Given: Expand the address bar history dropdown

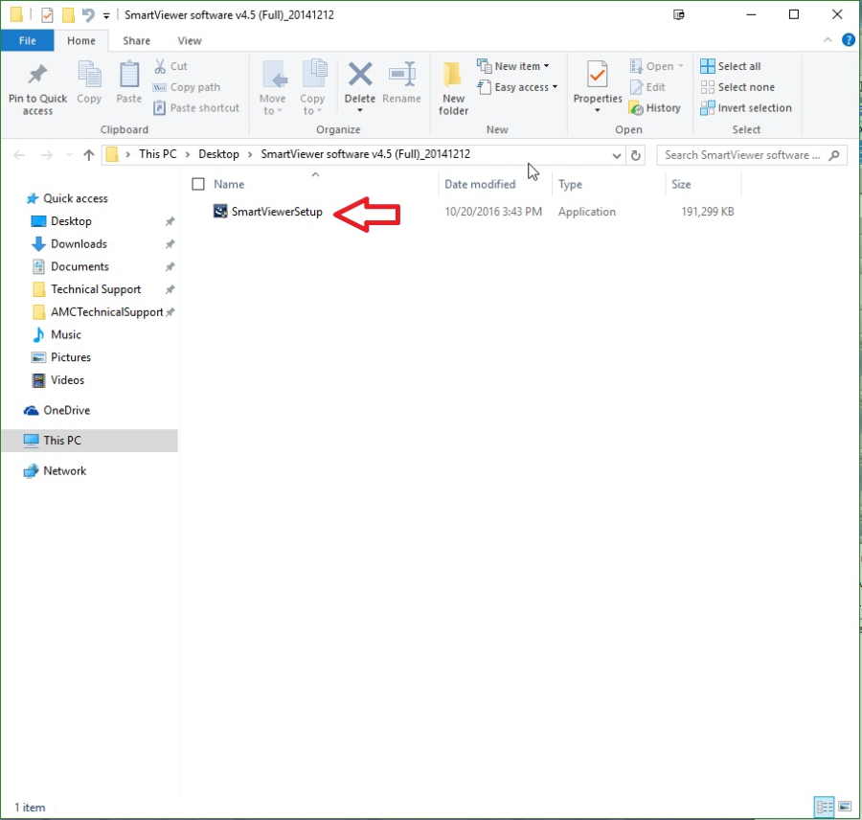Looking at the screenshot, I should (616, 155).
